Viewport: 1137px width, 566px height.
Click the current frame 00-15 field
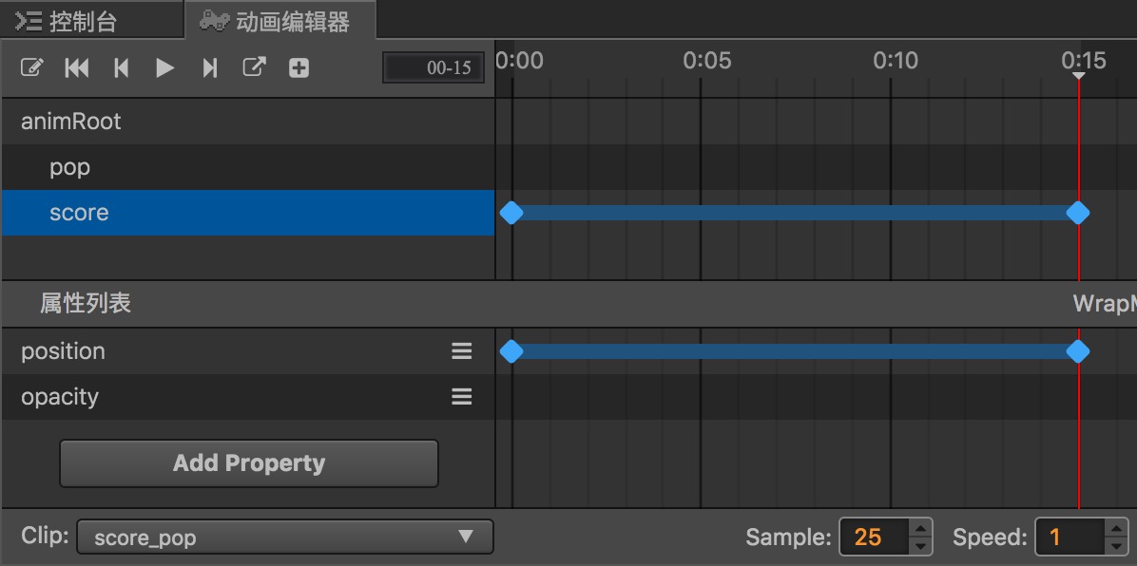434,68
